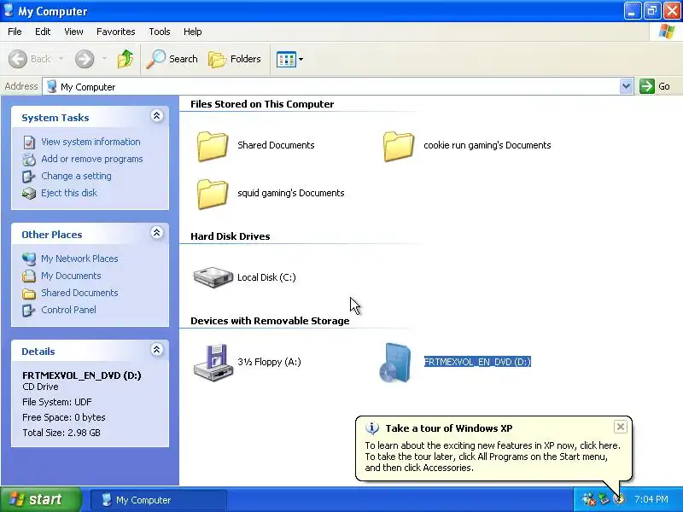Click My Computer taskbar button
Screen dimensions: 683x512
click(159, 500)
